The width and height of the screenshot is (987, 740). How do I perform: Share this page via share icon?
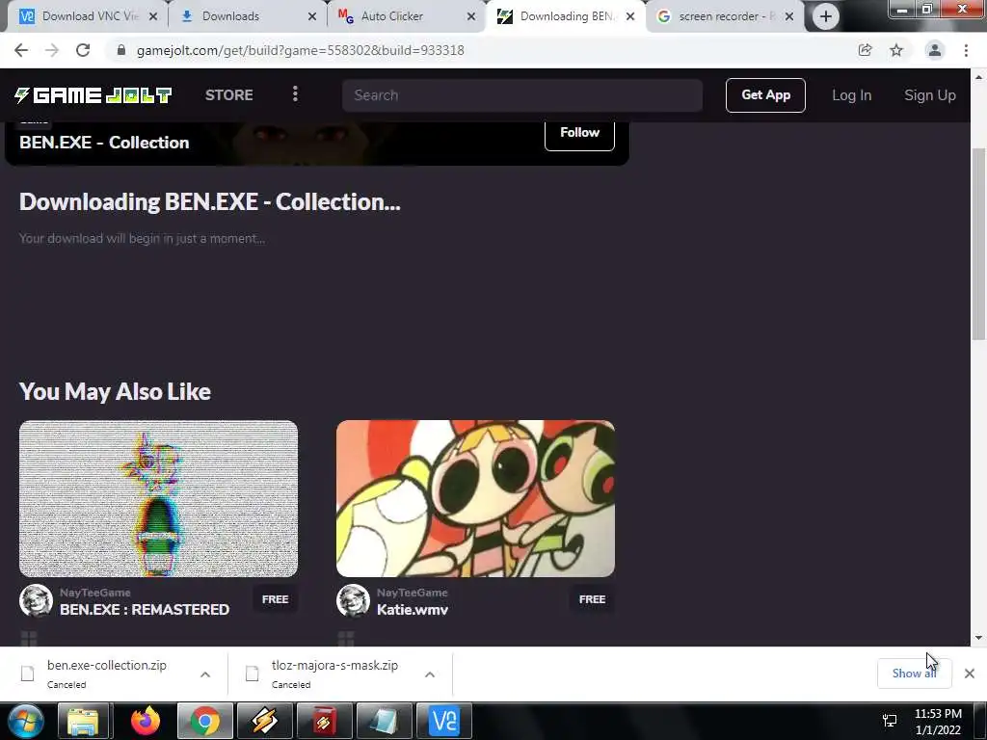(865, 50)
